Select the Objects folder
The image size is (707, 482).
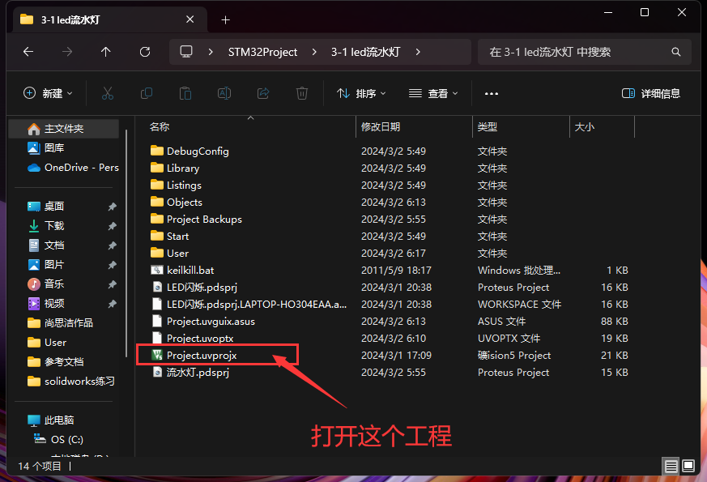pos(185,202)
